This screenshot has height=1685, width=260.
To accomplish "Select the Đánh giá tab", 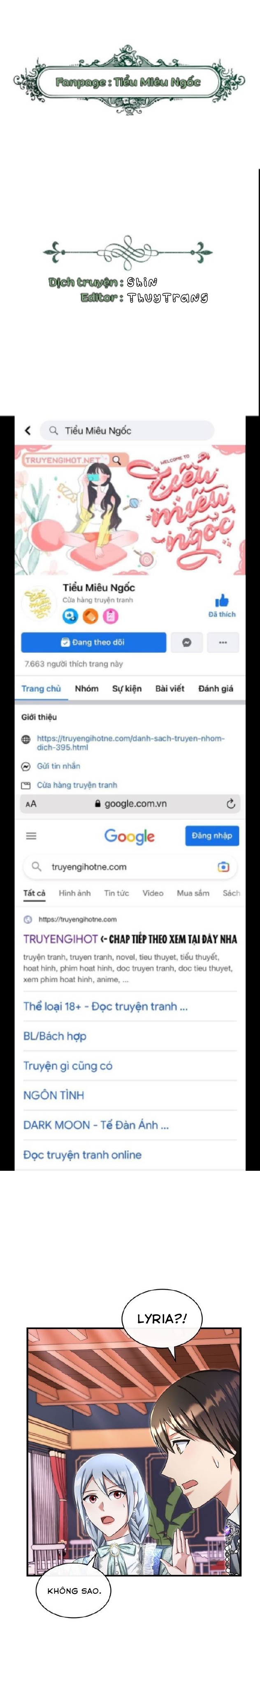I will coord(216,688).
